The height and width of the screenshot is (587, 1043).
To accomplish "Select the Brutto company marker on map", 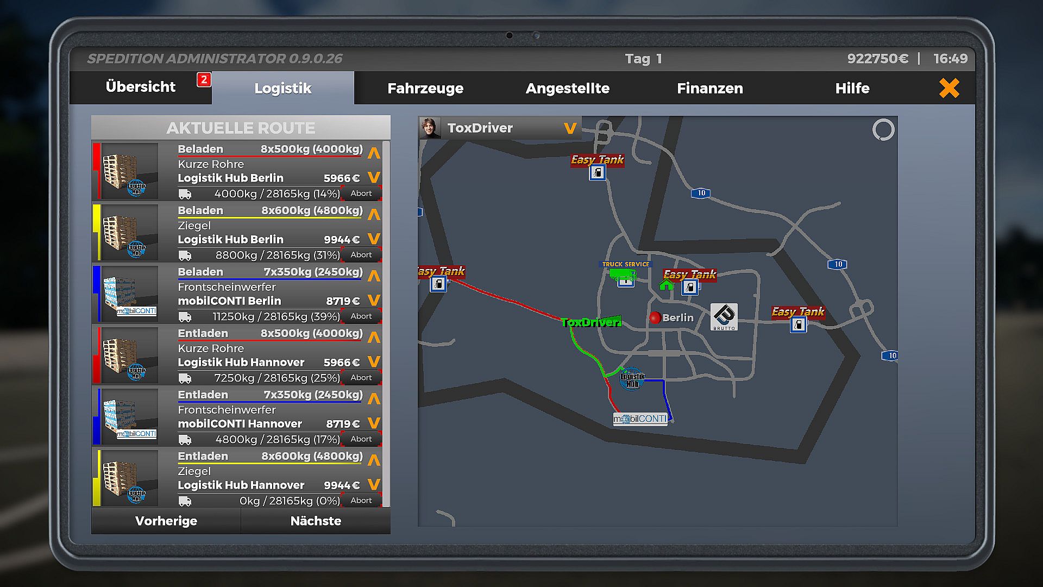I will [724, 317].
